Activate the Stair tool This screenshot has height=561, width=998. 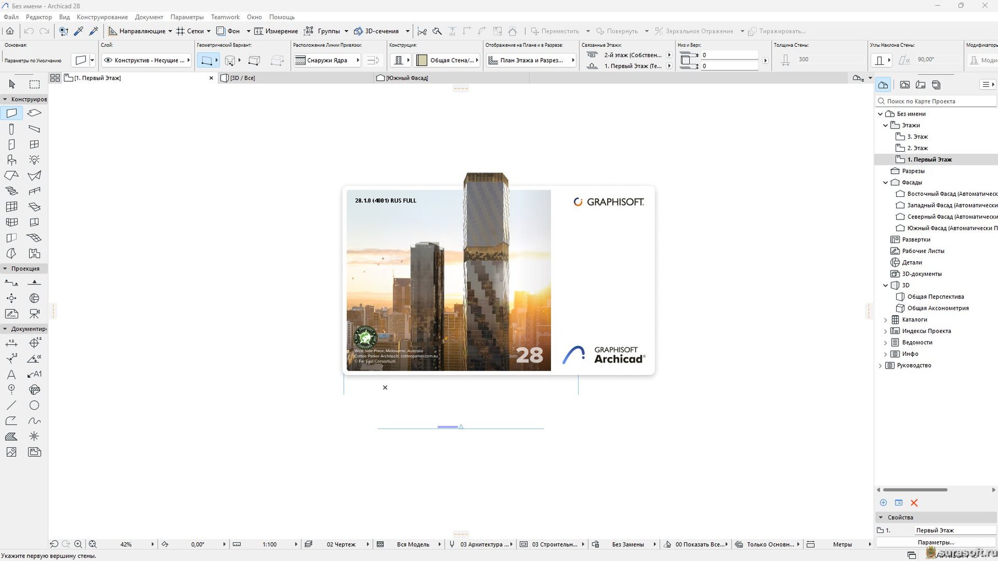[12, 191]
